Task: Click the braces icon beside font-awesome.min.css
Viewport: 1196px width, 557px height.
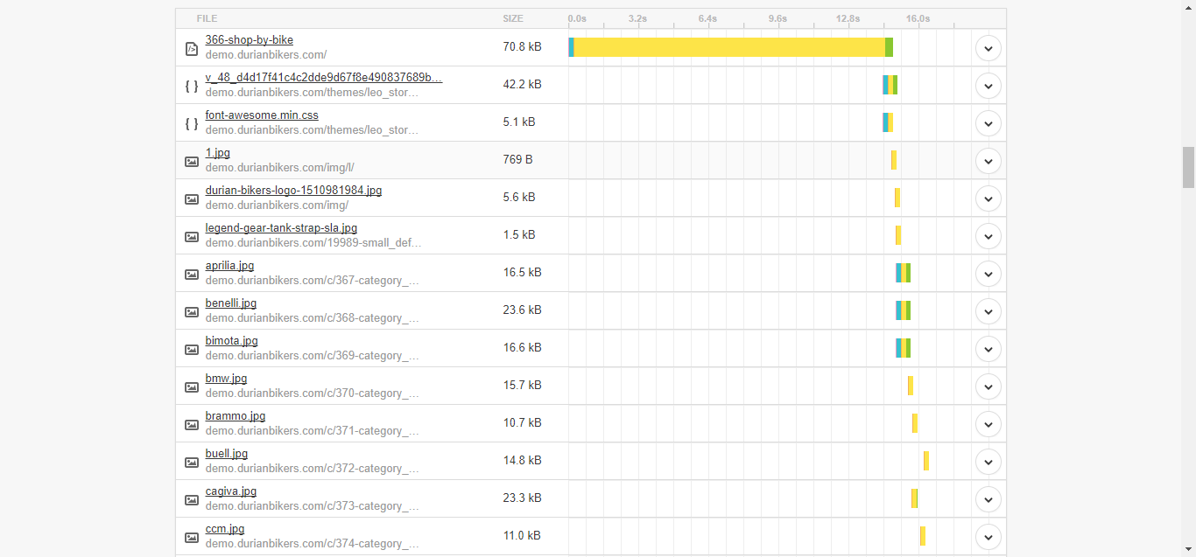Action: click(192, 124)
